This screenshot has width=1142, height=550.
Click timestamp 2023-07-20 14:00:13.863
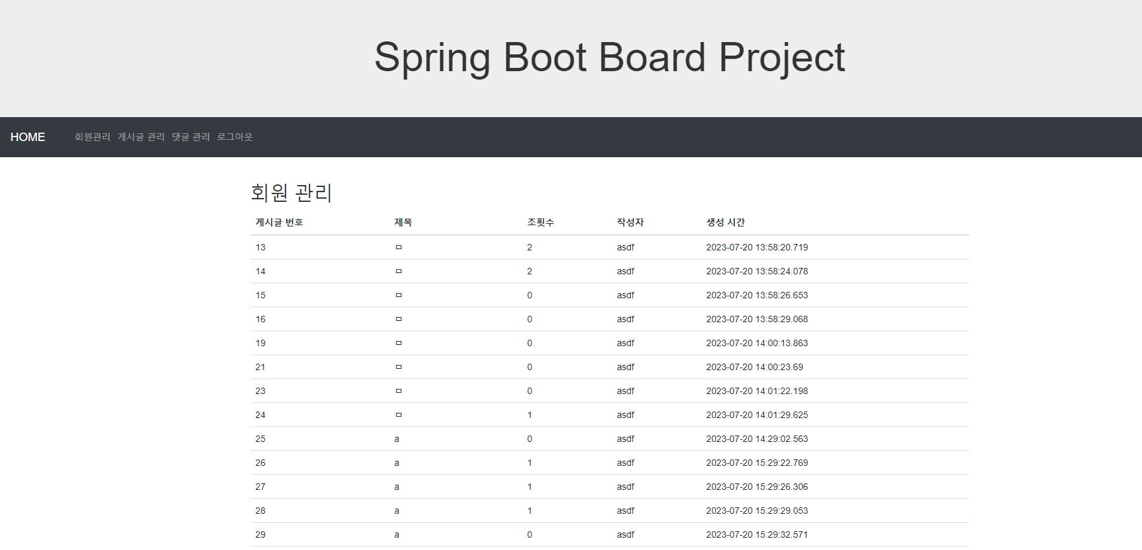757,343
